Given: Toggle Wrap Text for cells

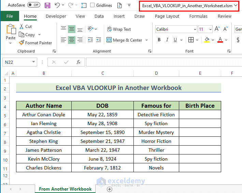Looking at the screenshot, I should tap(119, 29).
